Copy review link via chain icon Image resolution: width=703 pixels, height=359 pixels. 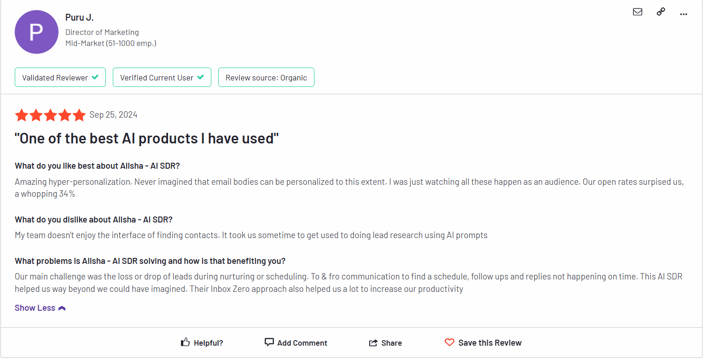click(661, 12)
